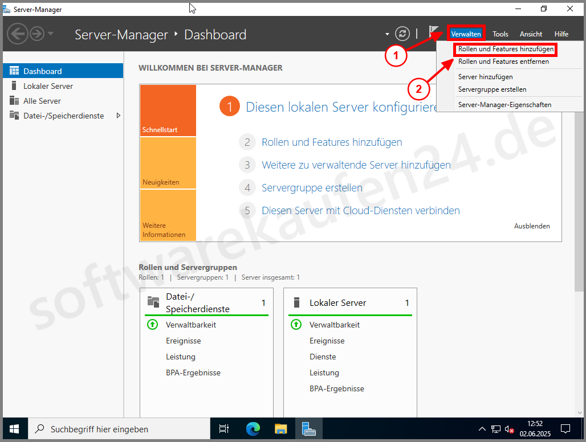Select Dashboard in the sidebar

click(63, 71)
